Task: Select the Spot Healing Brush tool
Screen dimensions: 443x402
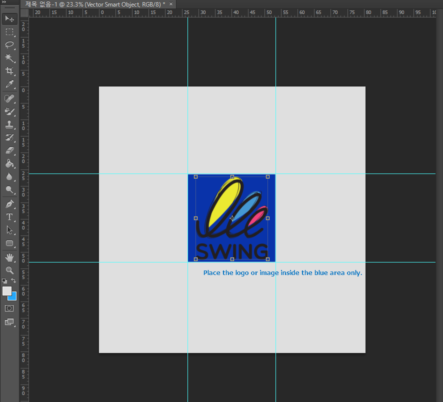Action: pos(9,98)
